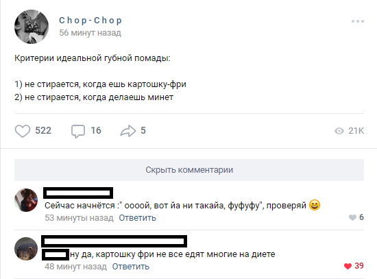This screenshot has height=279, width=377.
Task: Click the 53 минуты назад comment timestamp
Action: click(79, 218)
